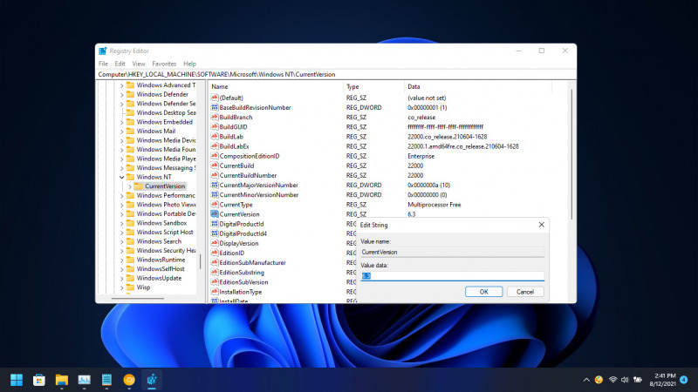Select the EditionSubManufacturer value
698x392 pixels.
[x=252, y=263]
